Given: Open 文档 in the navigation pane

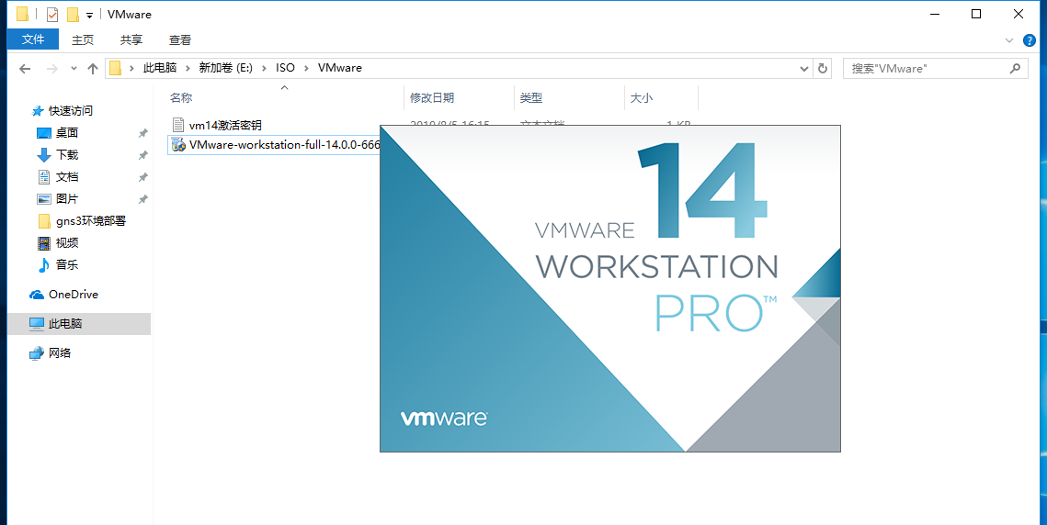Looking at the screenshot, I should (67, 177).
